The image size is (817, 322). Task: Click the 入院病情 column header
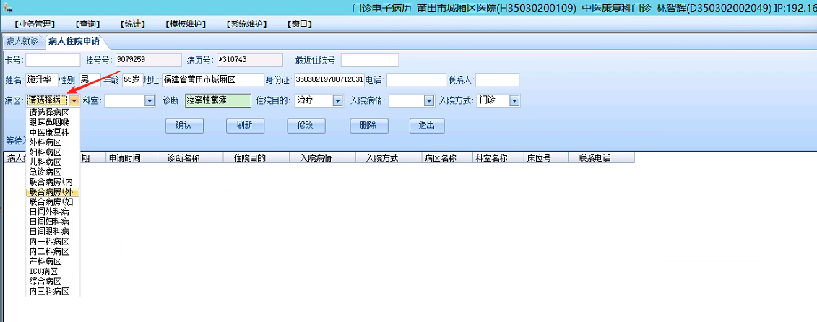click(322, 158)
